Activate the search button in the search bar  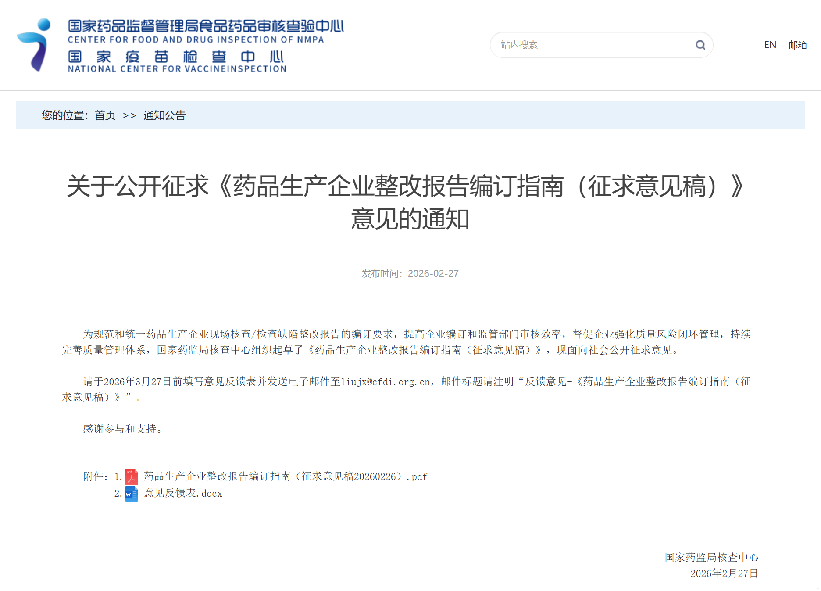click(x=700, y=45)
